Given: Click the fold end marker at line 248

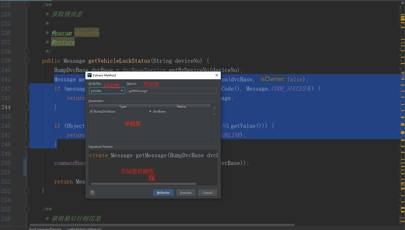Looking at the screenshot, I should [x=27, y=144].
